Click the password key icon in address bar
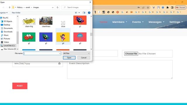The height and width of the screenshot is (105, 187). coord(138,8)
